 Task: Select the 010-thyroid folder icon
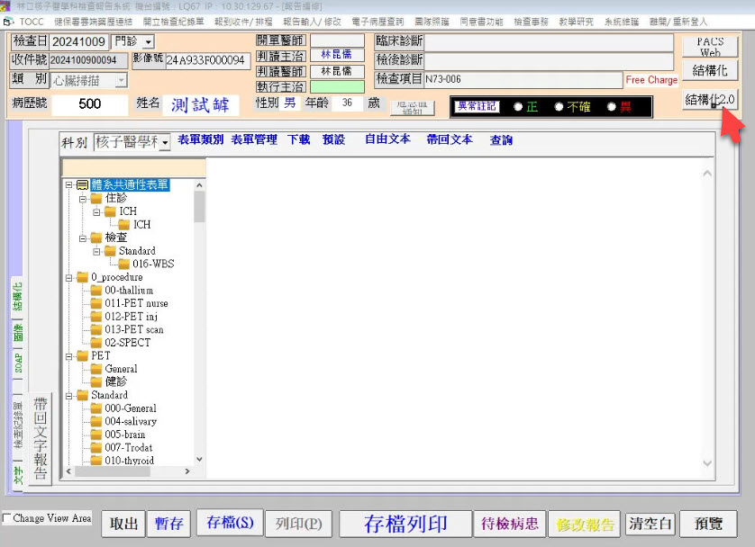click(x=96, y=461)
